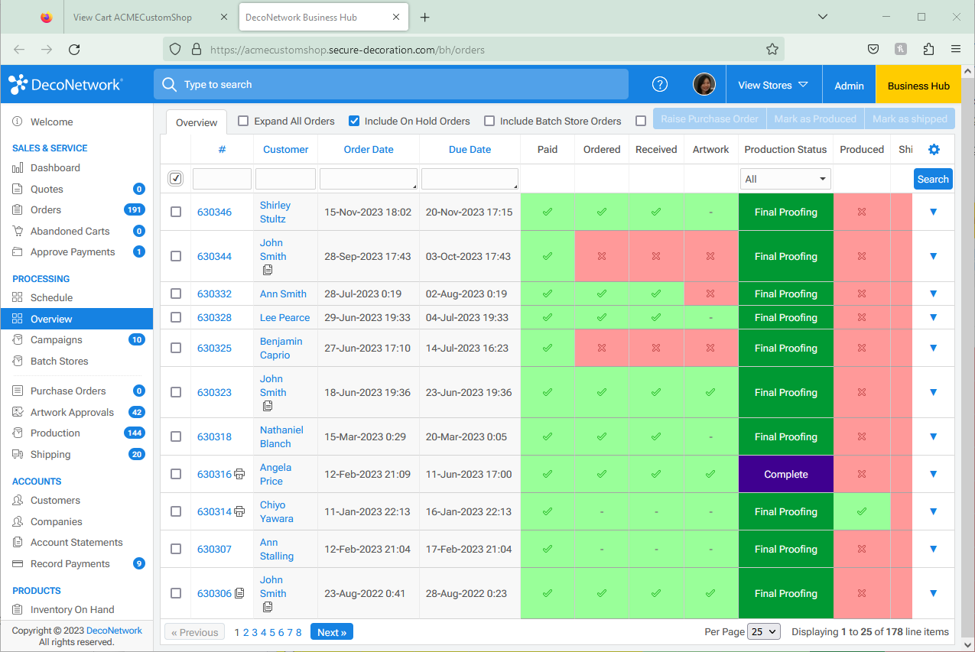Click the Next pagination button
This screenshot has height=652, width=975.
tap(331, 631)
